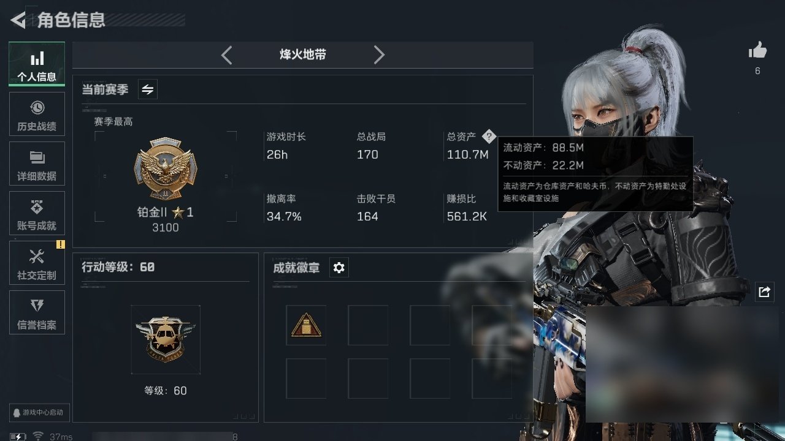Go back with the top-left arrow
The width and height of the screenshot is (785, 441).
coord(18,20)
